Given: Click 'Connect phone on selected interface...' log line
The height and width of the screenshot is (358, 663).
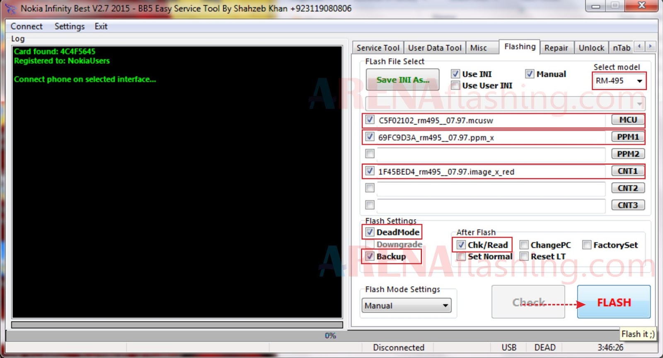Looking at the screenshot, I should 85,79.
